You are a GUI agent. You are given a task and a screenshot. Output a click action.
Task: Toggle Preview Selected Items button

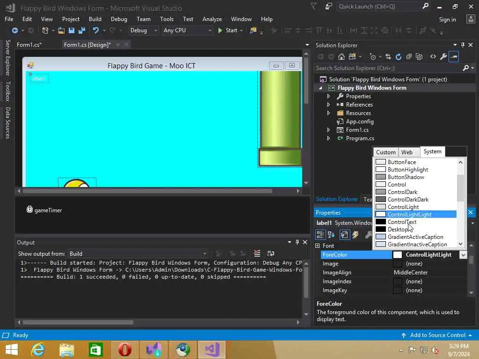pyautogui.click(x=454, y=57)
